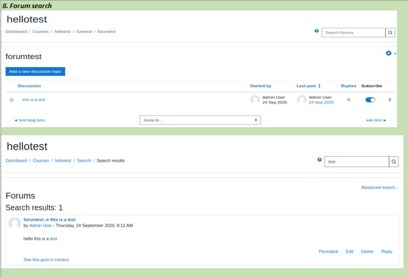Click 'Edit' on the search result post
The height and width of the screenshot is (278, 408).
350,251
